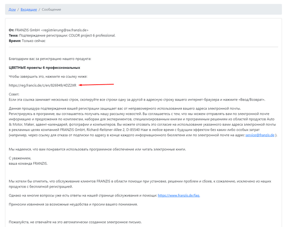Click the Тема: subject label
Viewport: 285px width, 227px height.
pyautogui.click(x=14, y=35)
